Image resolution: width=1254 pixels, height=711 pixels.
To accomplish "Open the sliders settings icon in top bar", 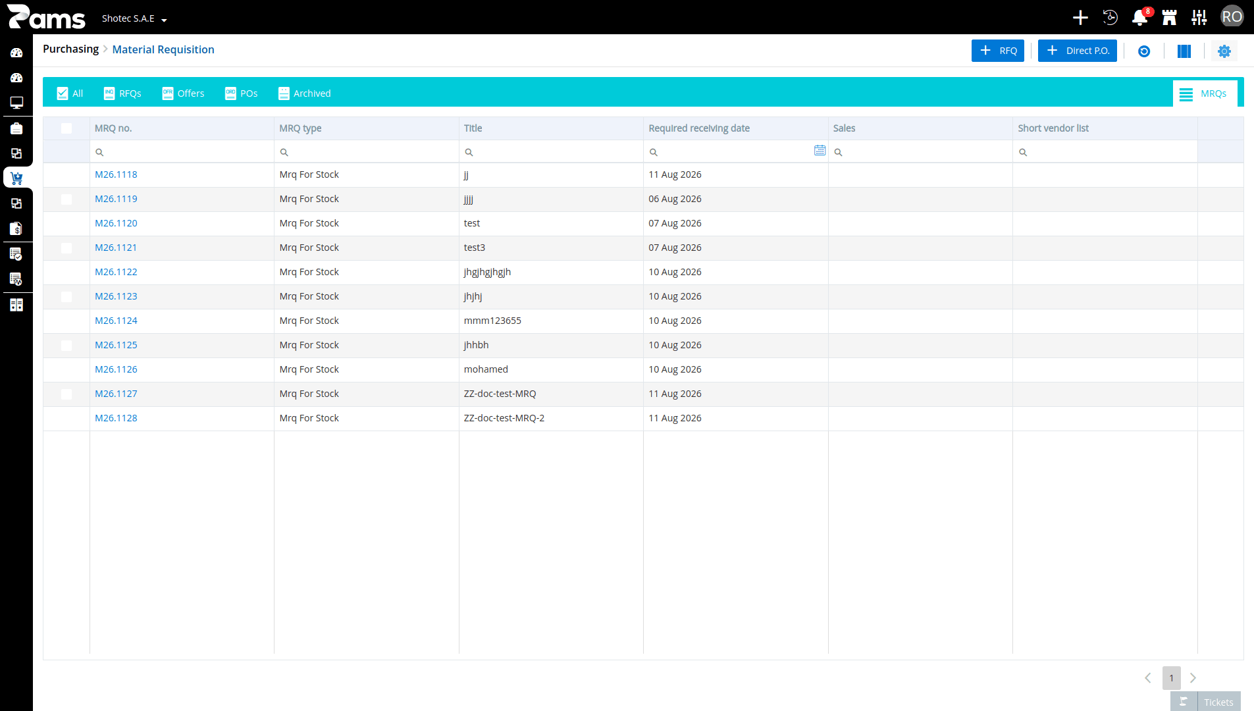I will [1199, 17].
